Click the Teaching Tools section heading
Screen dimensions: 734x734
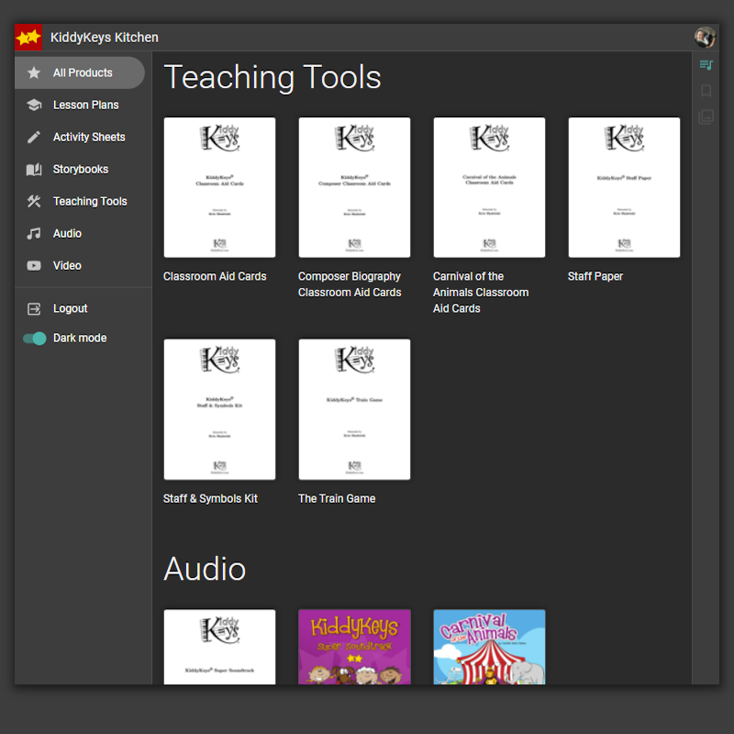point(272,77)
